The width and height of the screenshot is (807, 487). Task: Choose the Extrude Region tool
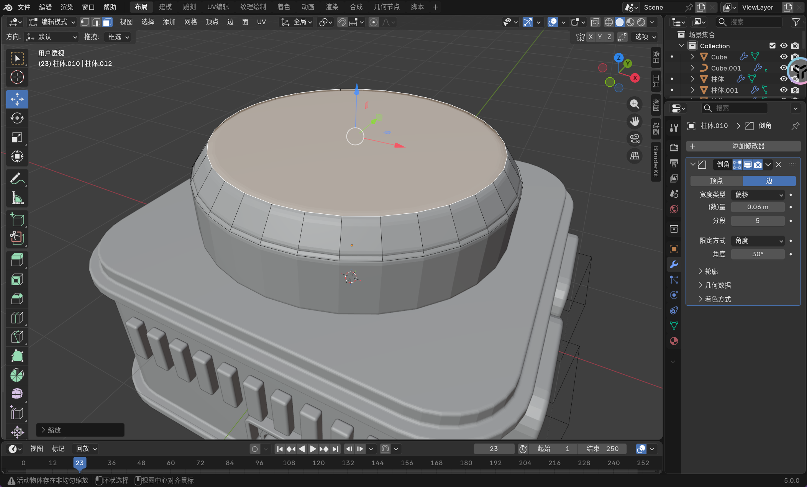point(17,260)
